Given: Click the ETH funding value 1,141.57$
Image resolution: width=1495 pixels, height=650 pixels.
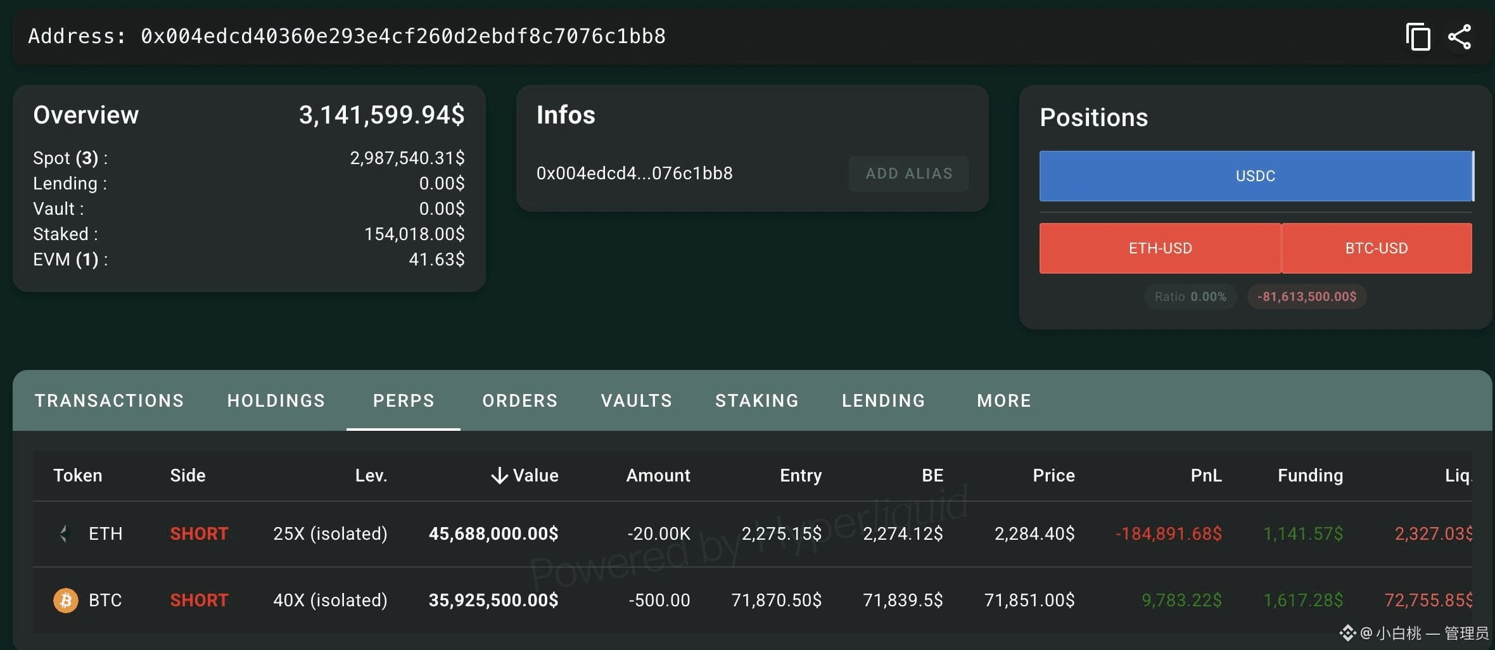Looking at the screenshot, I should coord(1303,533).
